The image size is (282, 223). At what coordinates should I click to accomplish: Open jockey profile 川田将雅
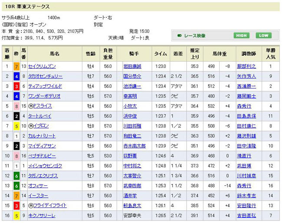pos(133,126)
